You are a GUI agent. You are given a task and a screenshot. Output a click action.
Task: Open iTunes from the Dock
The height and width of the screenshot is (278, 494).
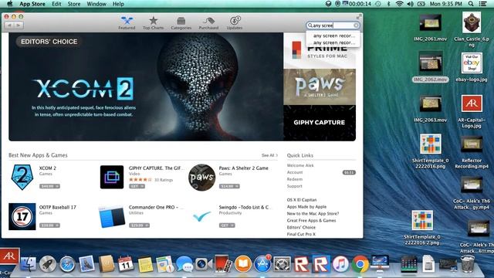[x=340, y=264]
